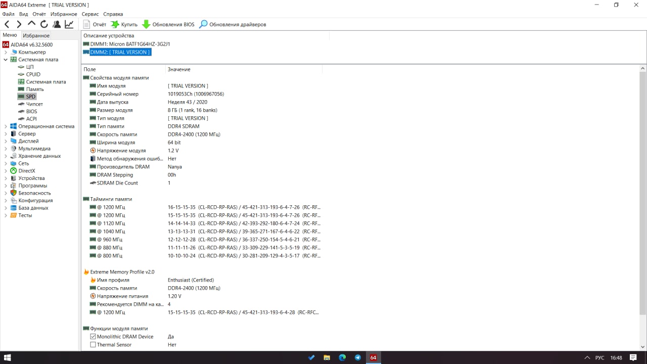Open the Отчёт menu in menu bar

39,14
